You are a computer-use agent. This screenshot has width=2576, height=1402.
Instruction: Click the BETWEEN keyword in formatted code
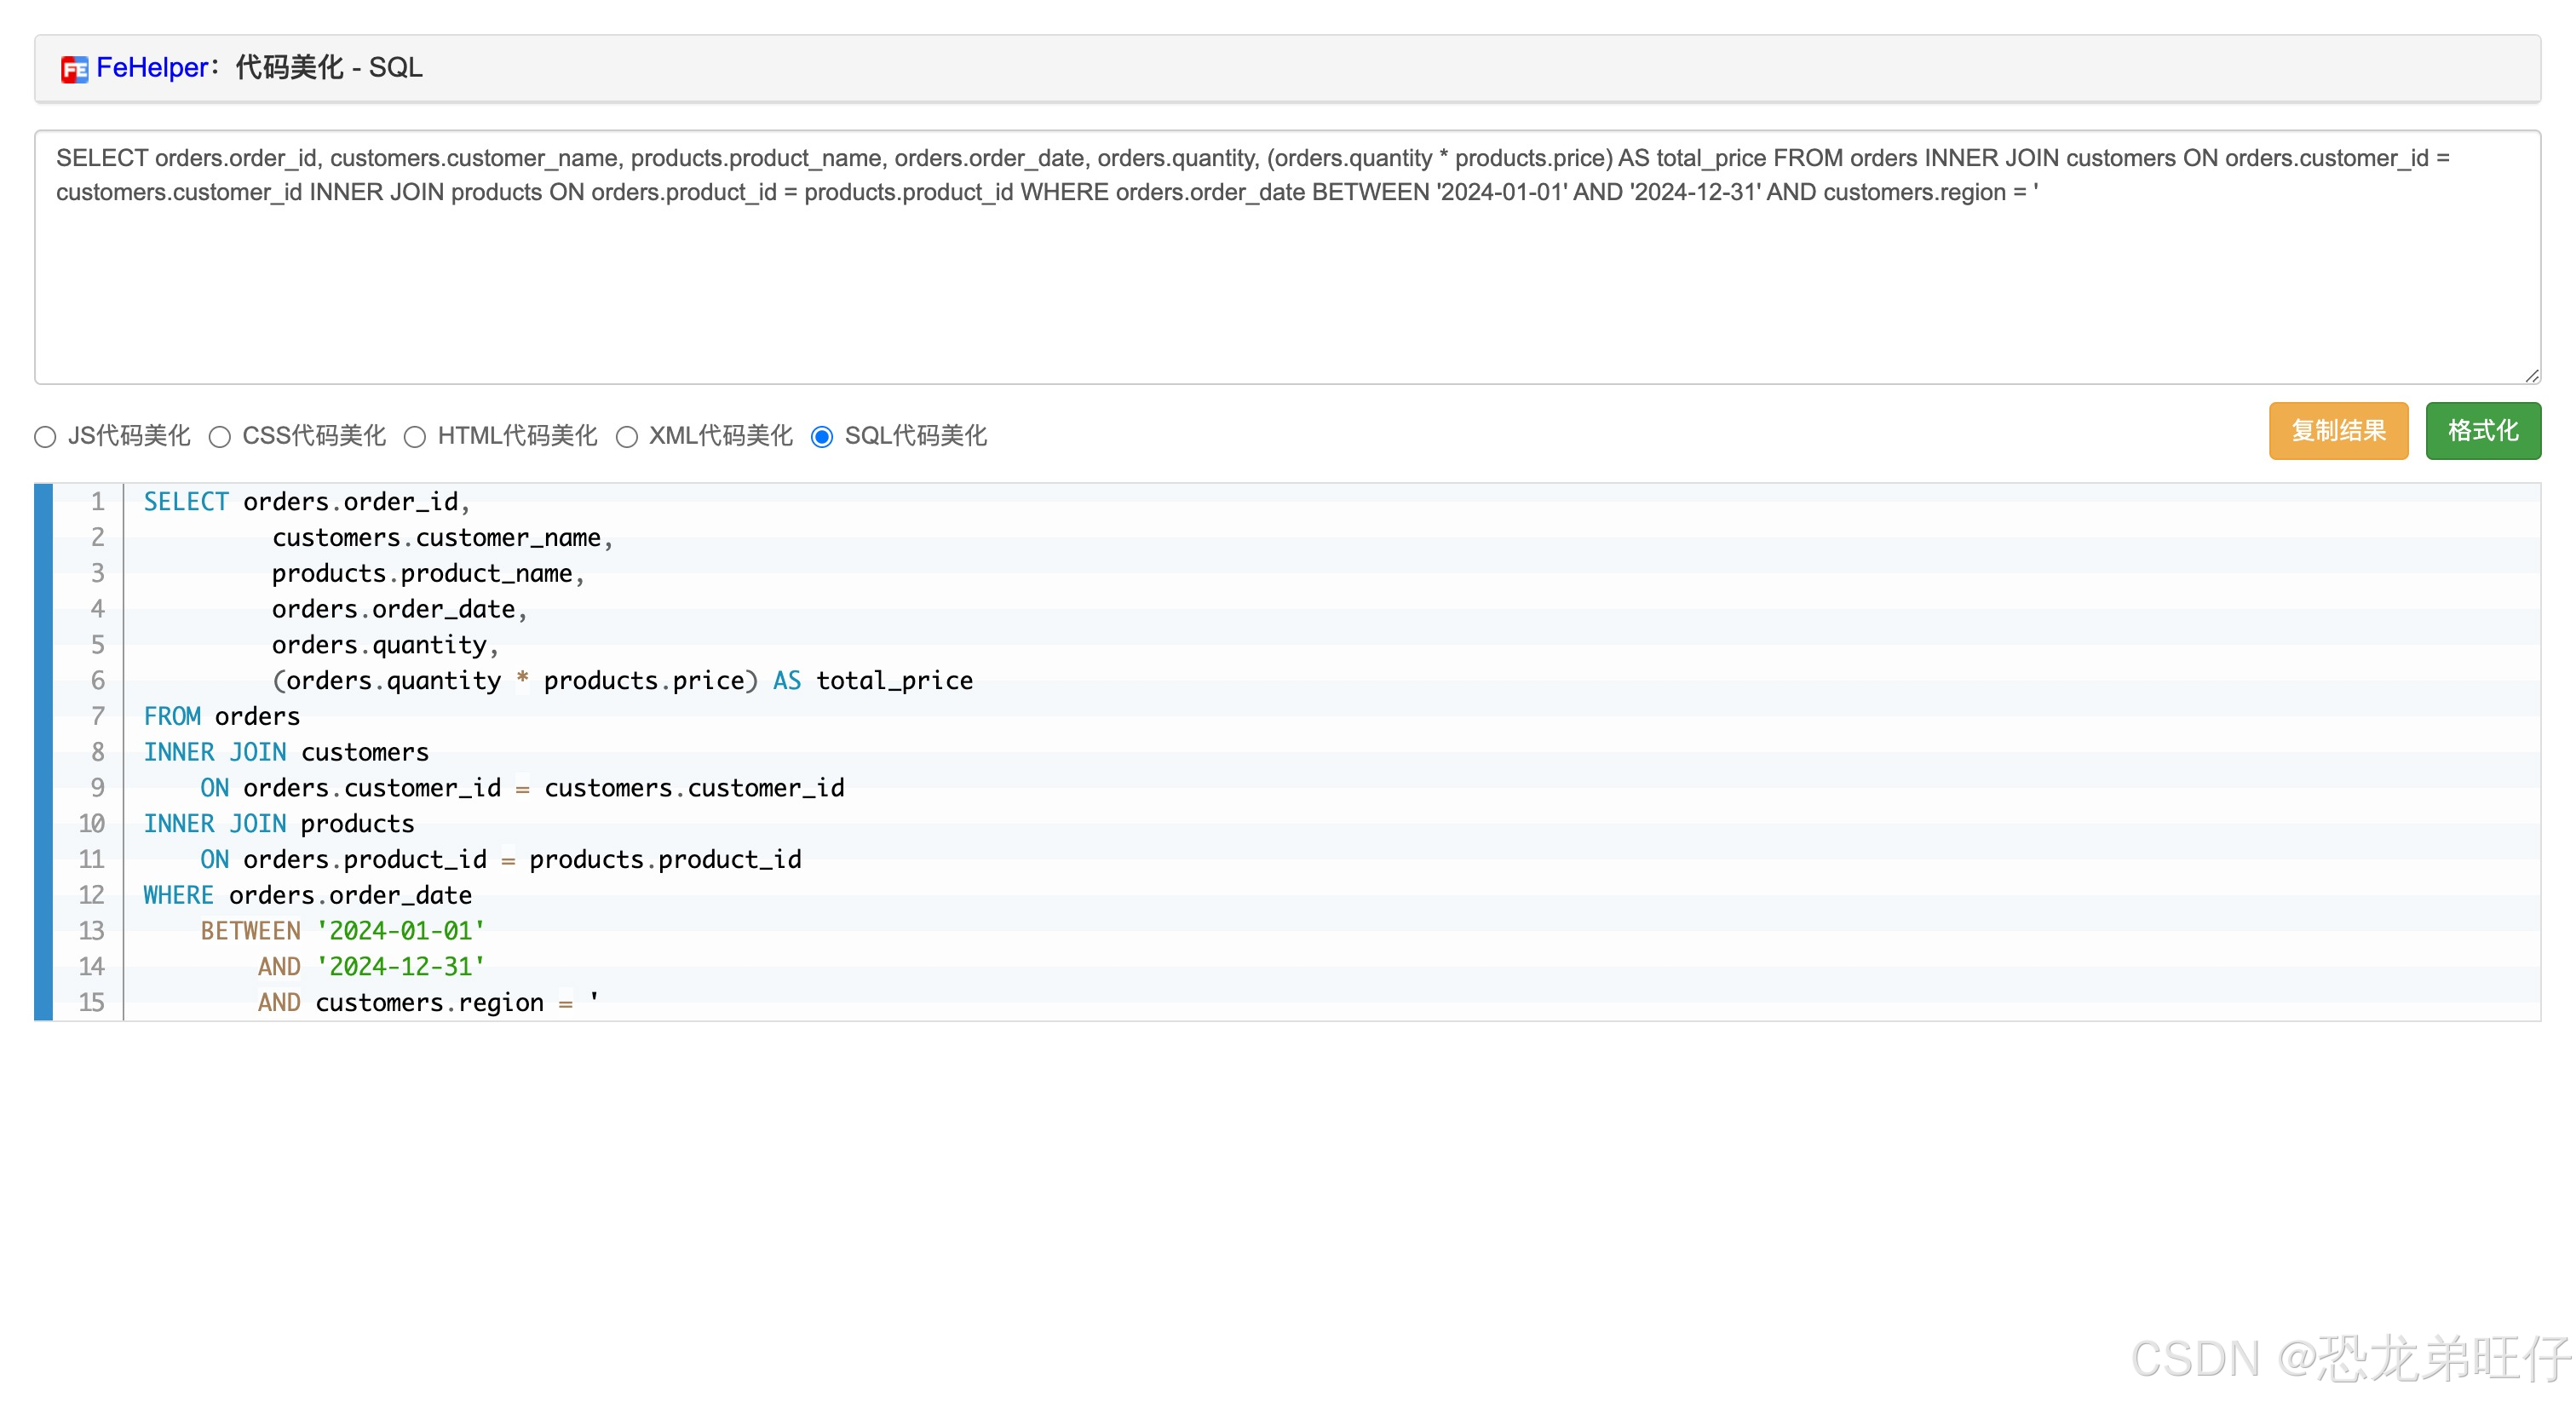click(250, 932)
